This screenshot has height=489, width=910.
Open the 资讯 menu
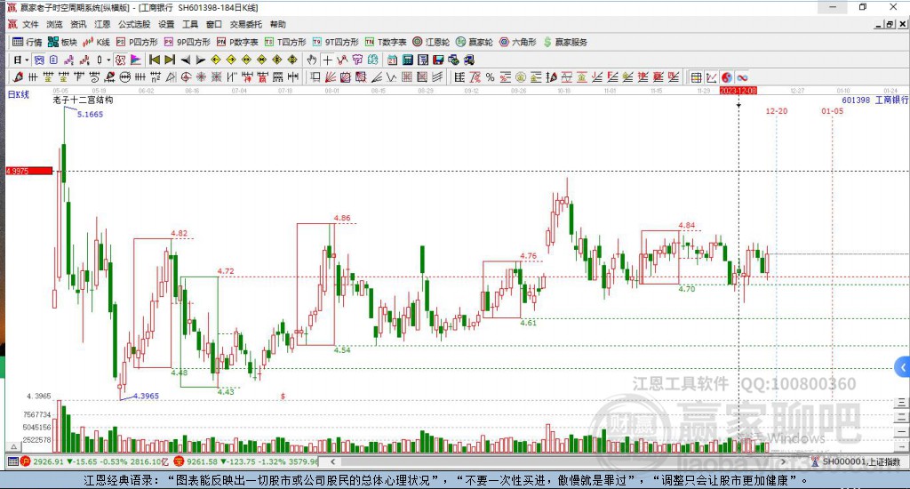78,24
